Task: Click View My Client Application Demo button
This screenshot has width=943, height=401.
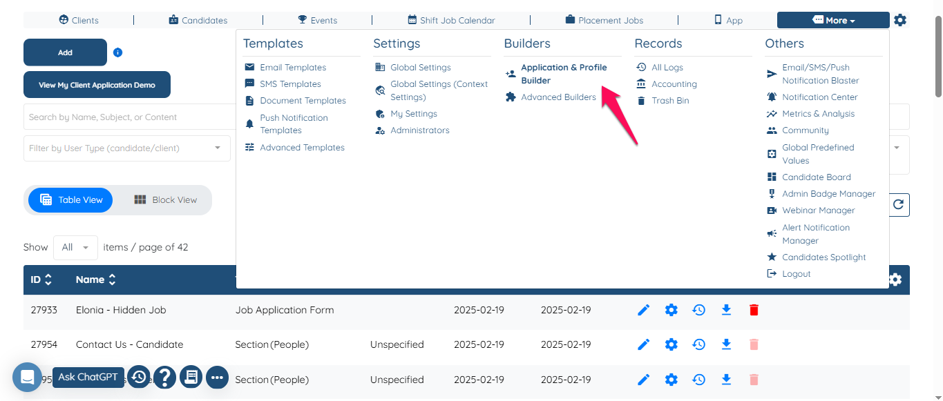Action: (x=97, y=85)
